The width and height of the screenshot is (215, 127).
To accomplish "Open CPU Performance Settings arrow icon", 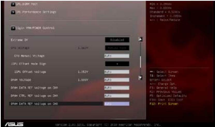I will click(x=13, y=12).
